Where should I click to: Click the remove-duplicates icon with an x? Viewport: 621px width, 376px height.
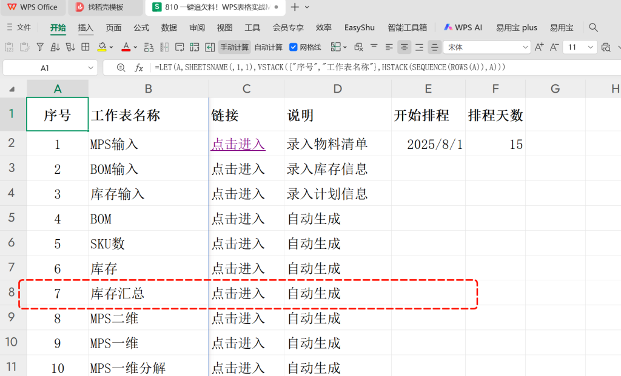coord(359,47)
